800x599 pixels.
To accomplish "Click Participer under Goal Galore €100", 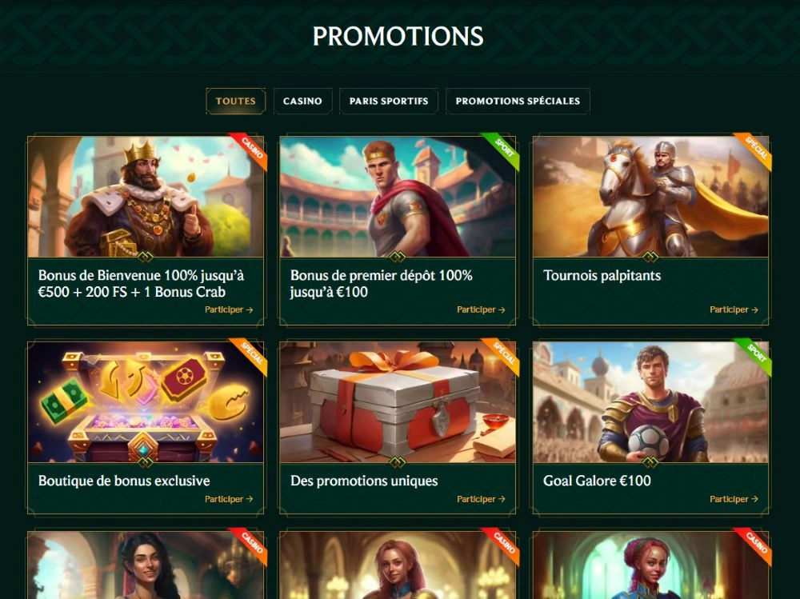I will click(734, 499).
